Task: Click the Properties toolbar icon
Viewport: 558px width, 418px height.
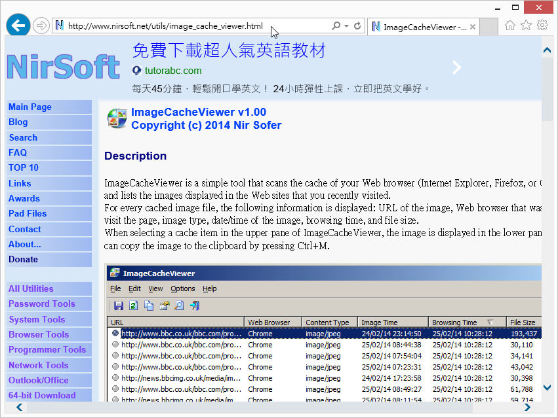Action: [x=164, y=305]
